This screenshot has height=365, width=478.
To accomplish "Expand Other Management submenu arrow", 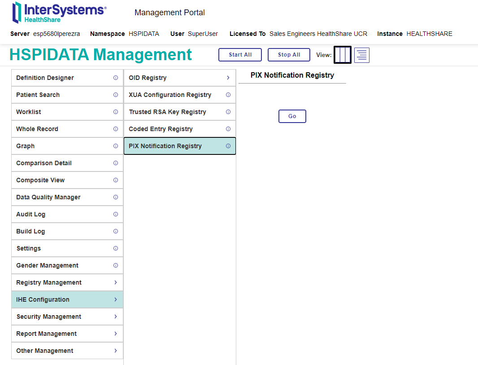I will (x=116, y=351).
